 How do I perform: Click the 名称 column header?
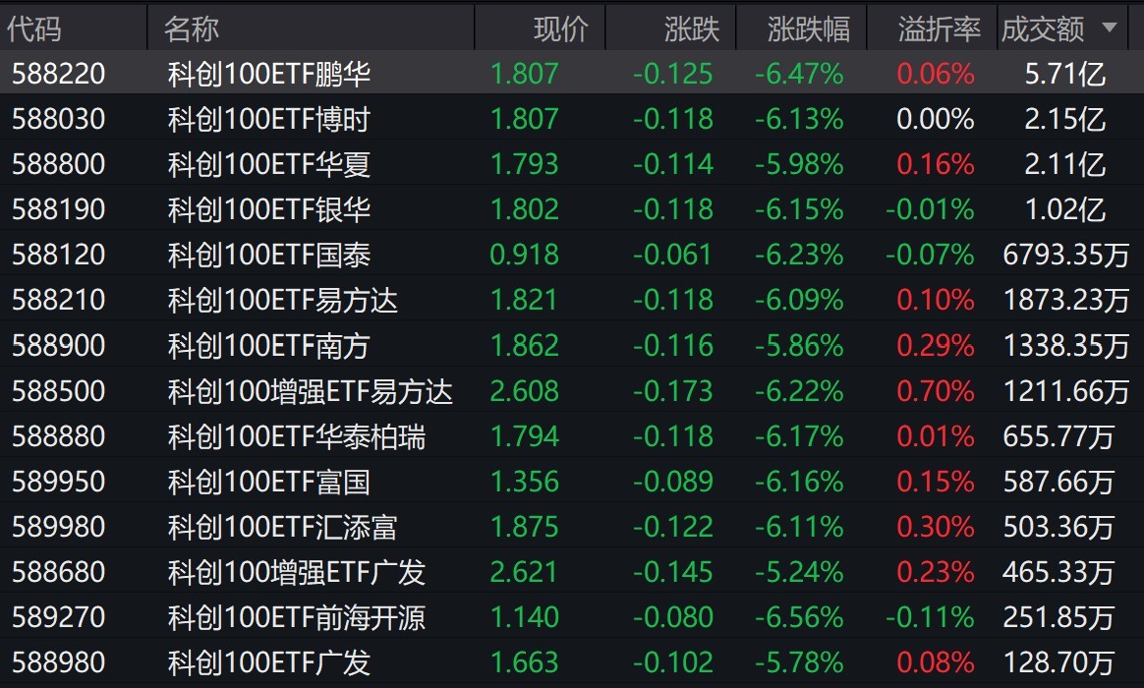click(x=191, y=29)
